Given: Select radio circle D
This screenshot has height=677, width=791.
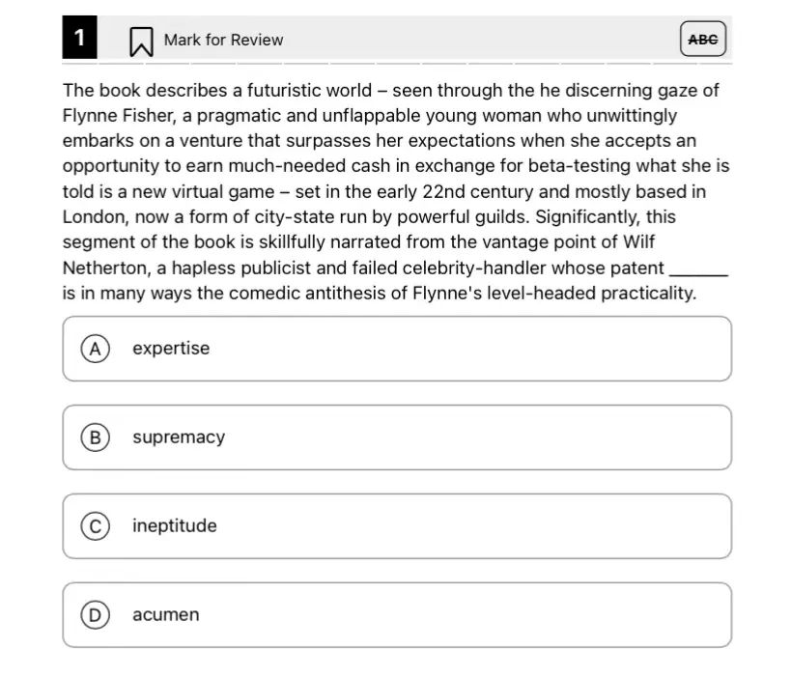Looking at the screenshot, I should pos(95,615).
